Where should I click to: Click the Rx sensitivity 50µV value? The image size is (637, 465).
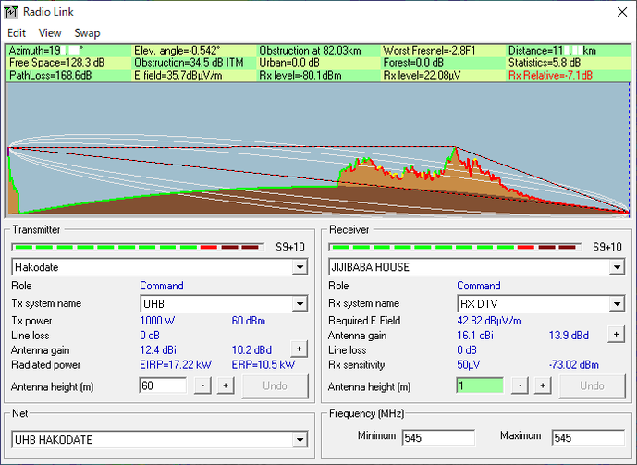(x=469, y=364)
